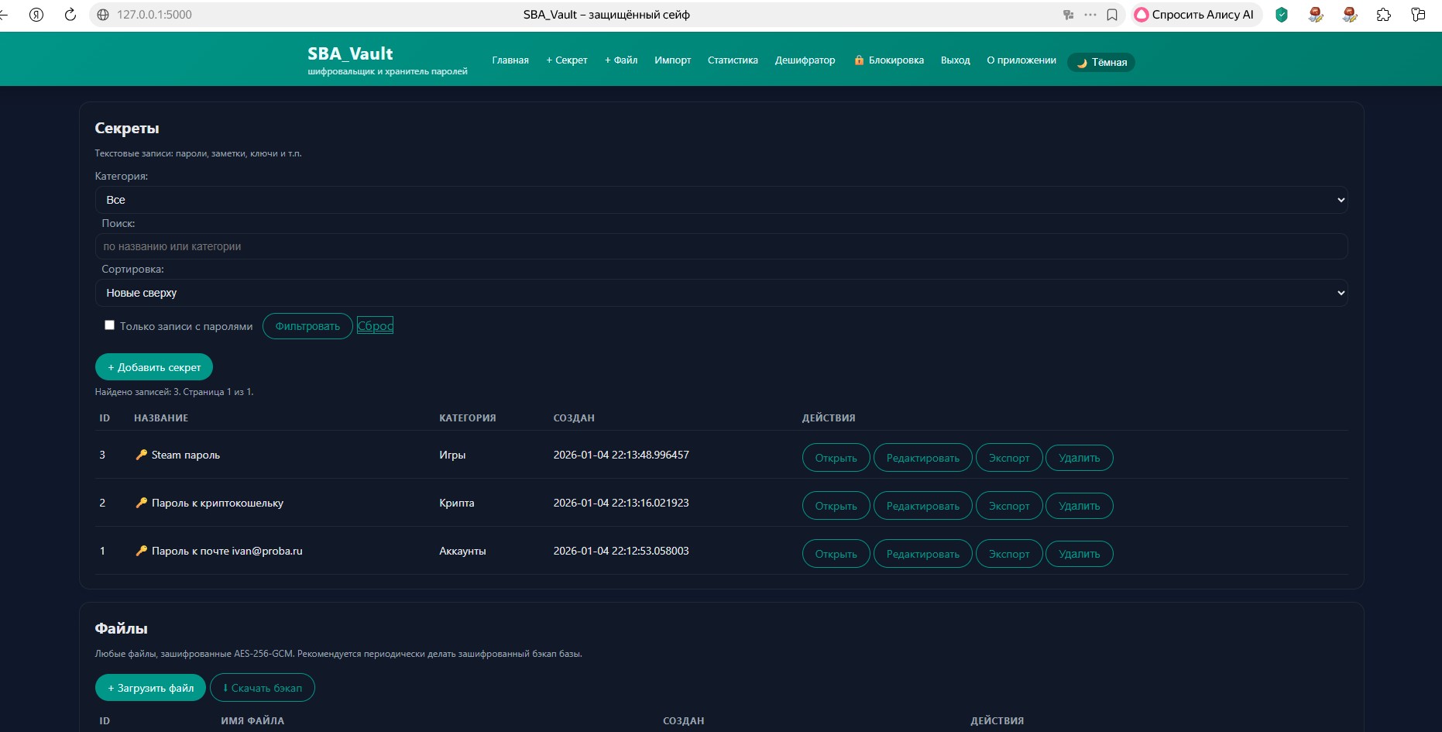The width and height of the screenshot is (1442, 732).
Task: Click the key icon beside Пароль к криптокошельку
Action: tap(141, 503)
